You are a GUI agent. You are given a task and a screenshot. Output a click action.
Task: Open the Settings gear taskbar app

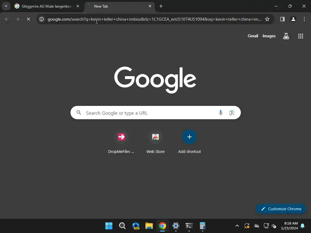[176, 226]
